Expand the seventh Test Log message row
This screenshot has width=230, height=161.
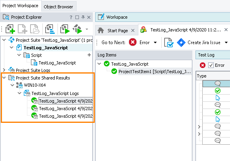click(199, 127)
